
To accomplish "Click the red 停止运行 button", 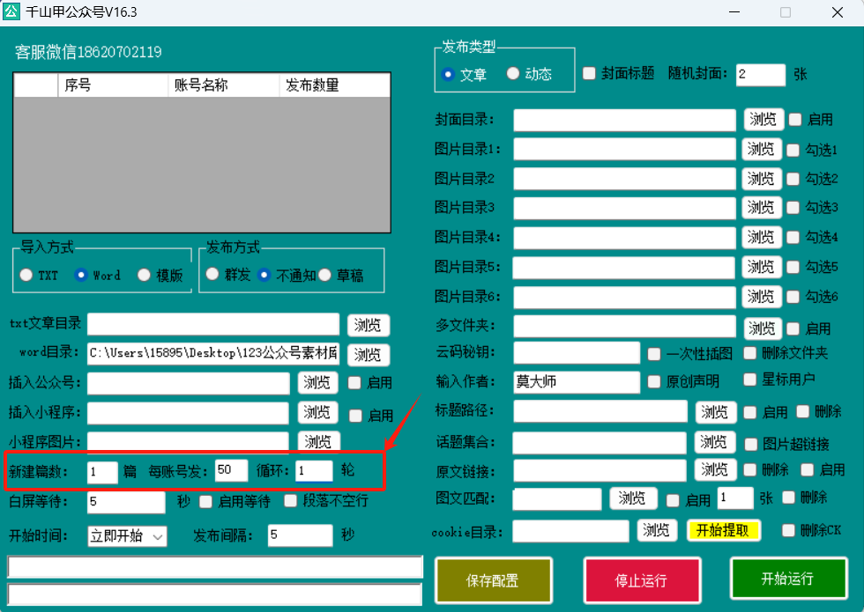I will (x=642, y=580).
